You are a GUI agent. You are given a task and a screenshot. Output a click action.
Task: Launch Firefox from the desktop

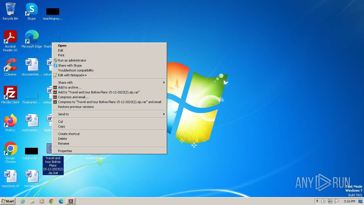click(x=10, y=123)
